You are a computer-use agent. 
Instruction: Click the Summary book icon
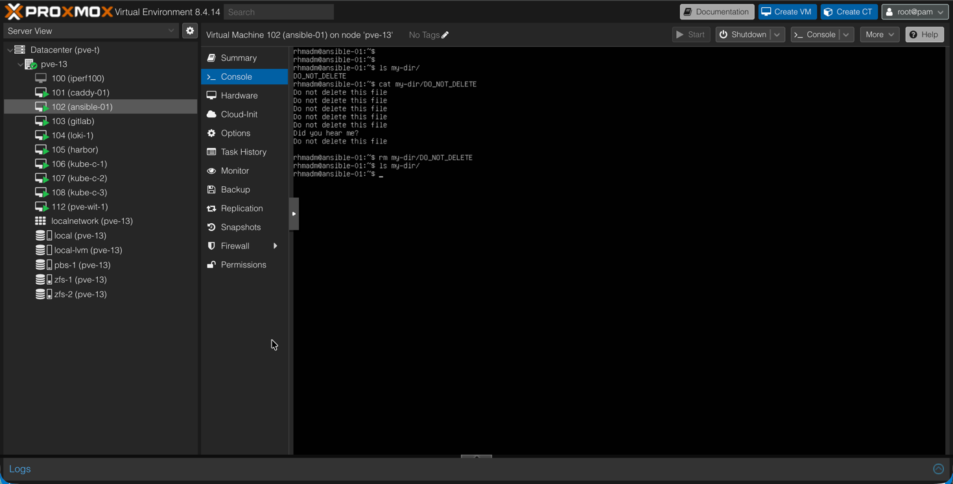[211, 58]
